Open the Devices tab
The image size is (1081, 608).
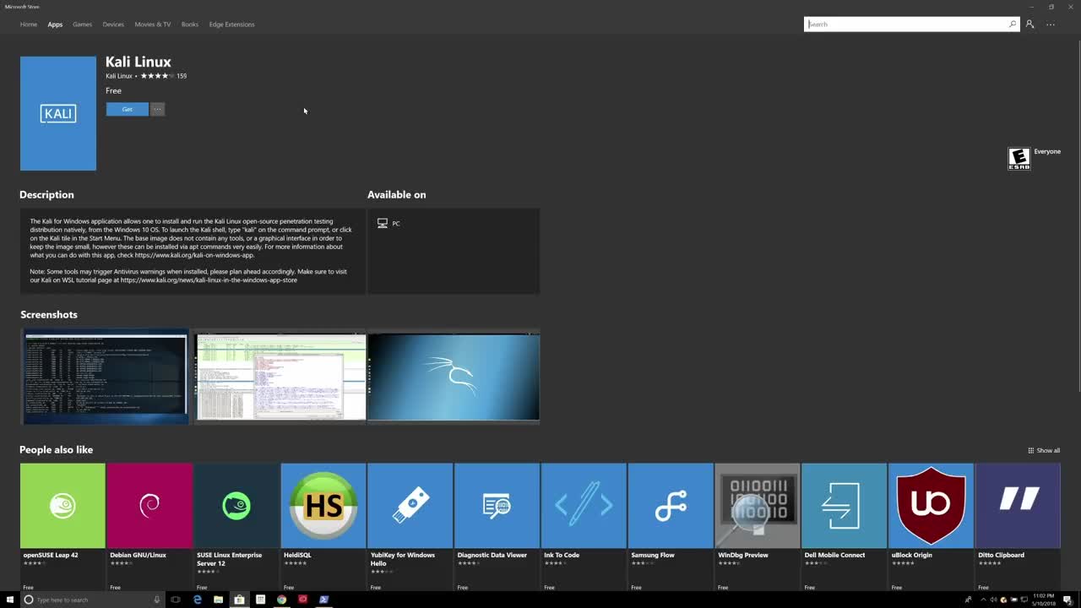[x=113, y=24]
